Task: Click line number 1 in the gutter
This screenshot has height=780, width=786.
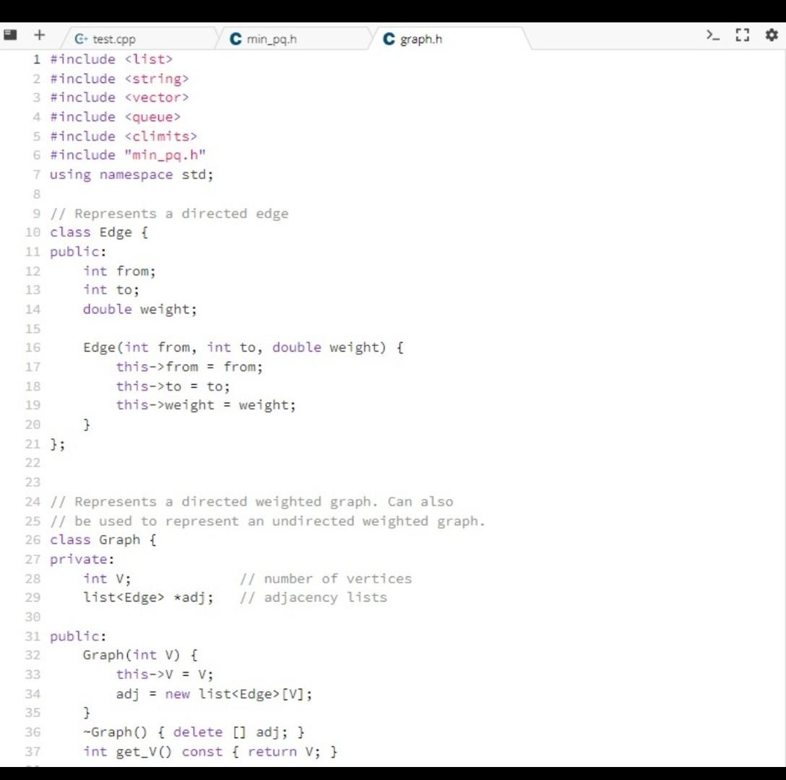Action: coord(36,59)
